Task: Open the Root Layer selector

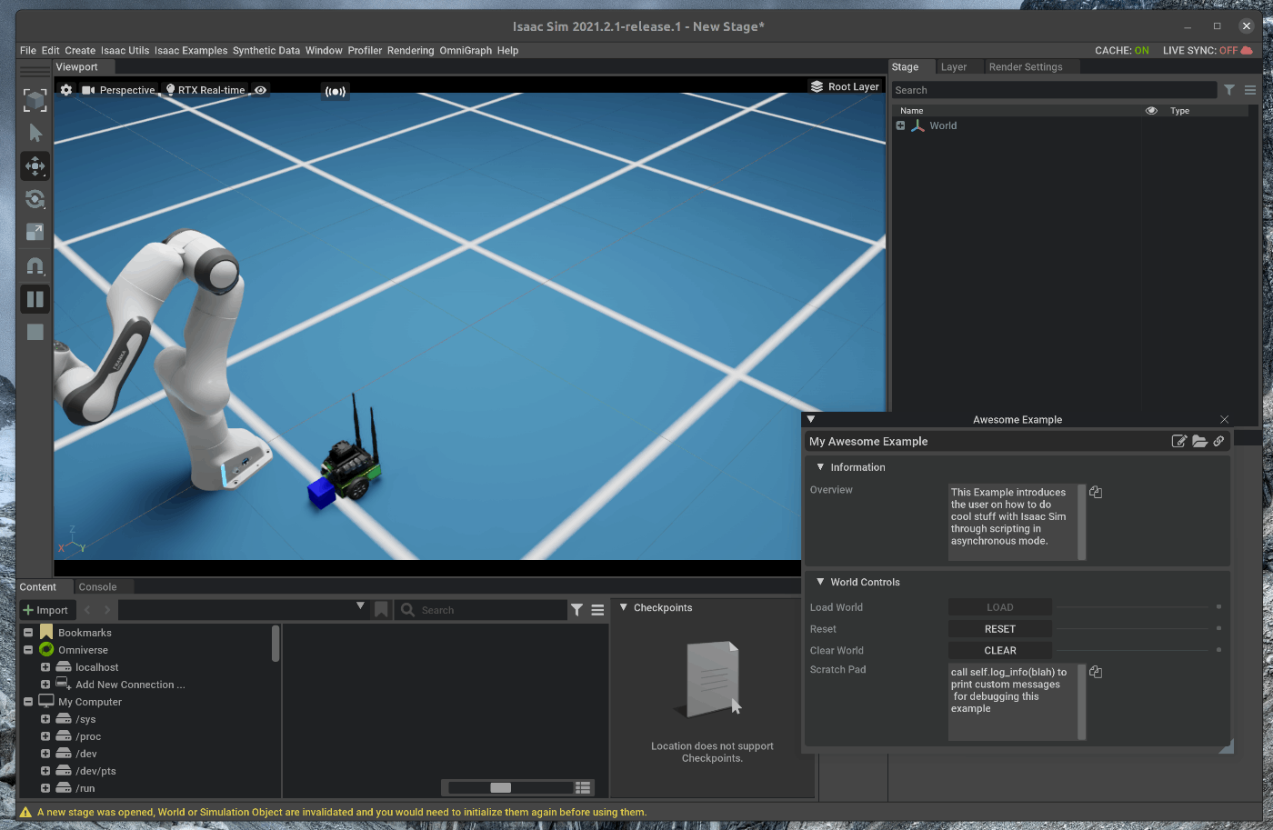Action: (845, 86)
